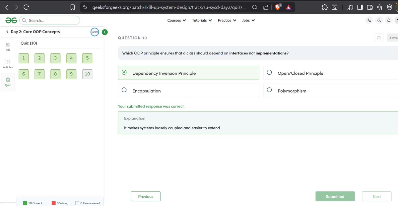Viewport: 398px width, 206px height.
Task: Click the zoom magnifier icon in address bar
Action: coord(255,7)
